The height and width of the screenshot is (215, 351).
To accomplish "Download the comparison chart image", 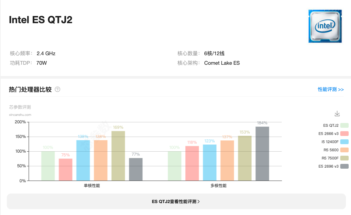I will 337,114.
